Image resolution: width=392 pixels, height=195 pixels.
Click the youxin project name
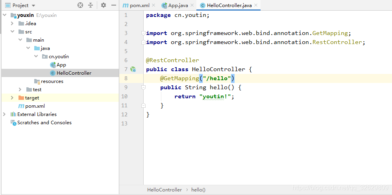tap(26, 15)
